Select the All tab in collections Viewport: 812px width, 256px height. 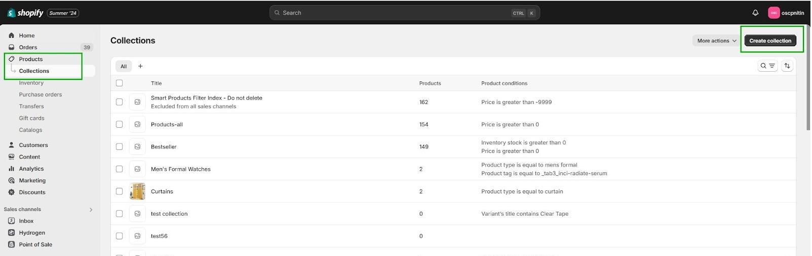[x=124, y=66]
